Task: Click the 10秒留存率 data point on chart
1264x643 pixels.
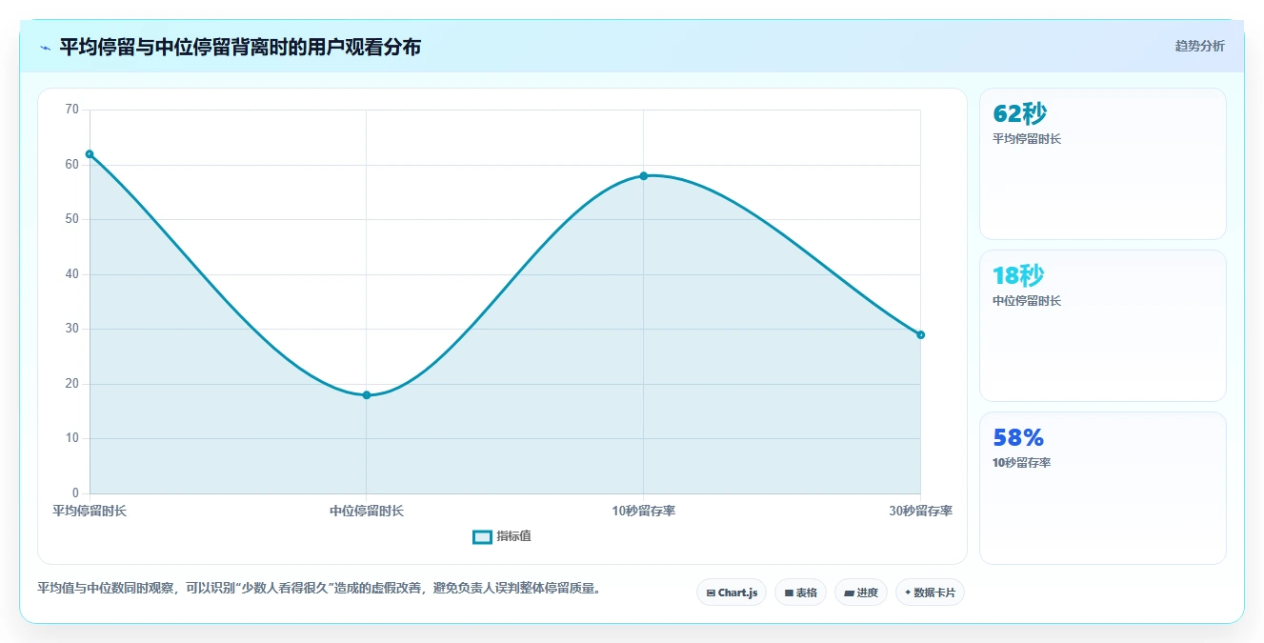Action: point(644,176)
